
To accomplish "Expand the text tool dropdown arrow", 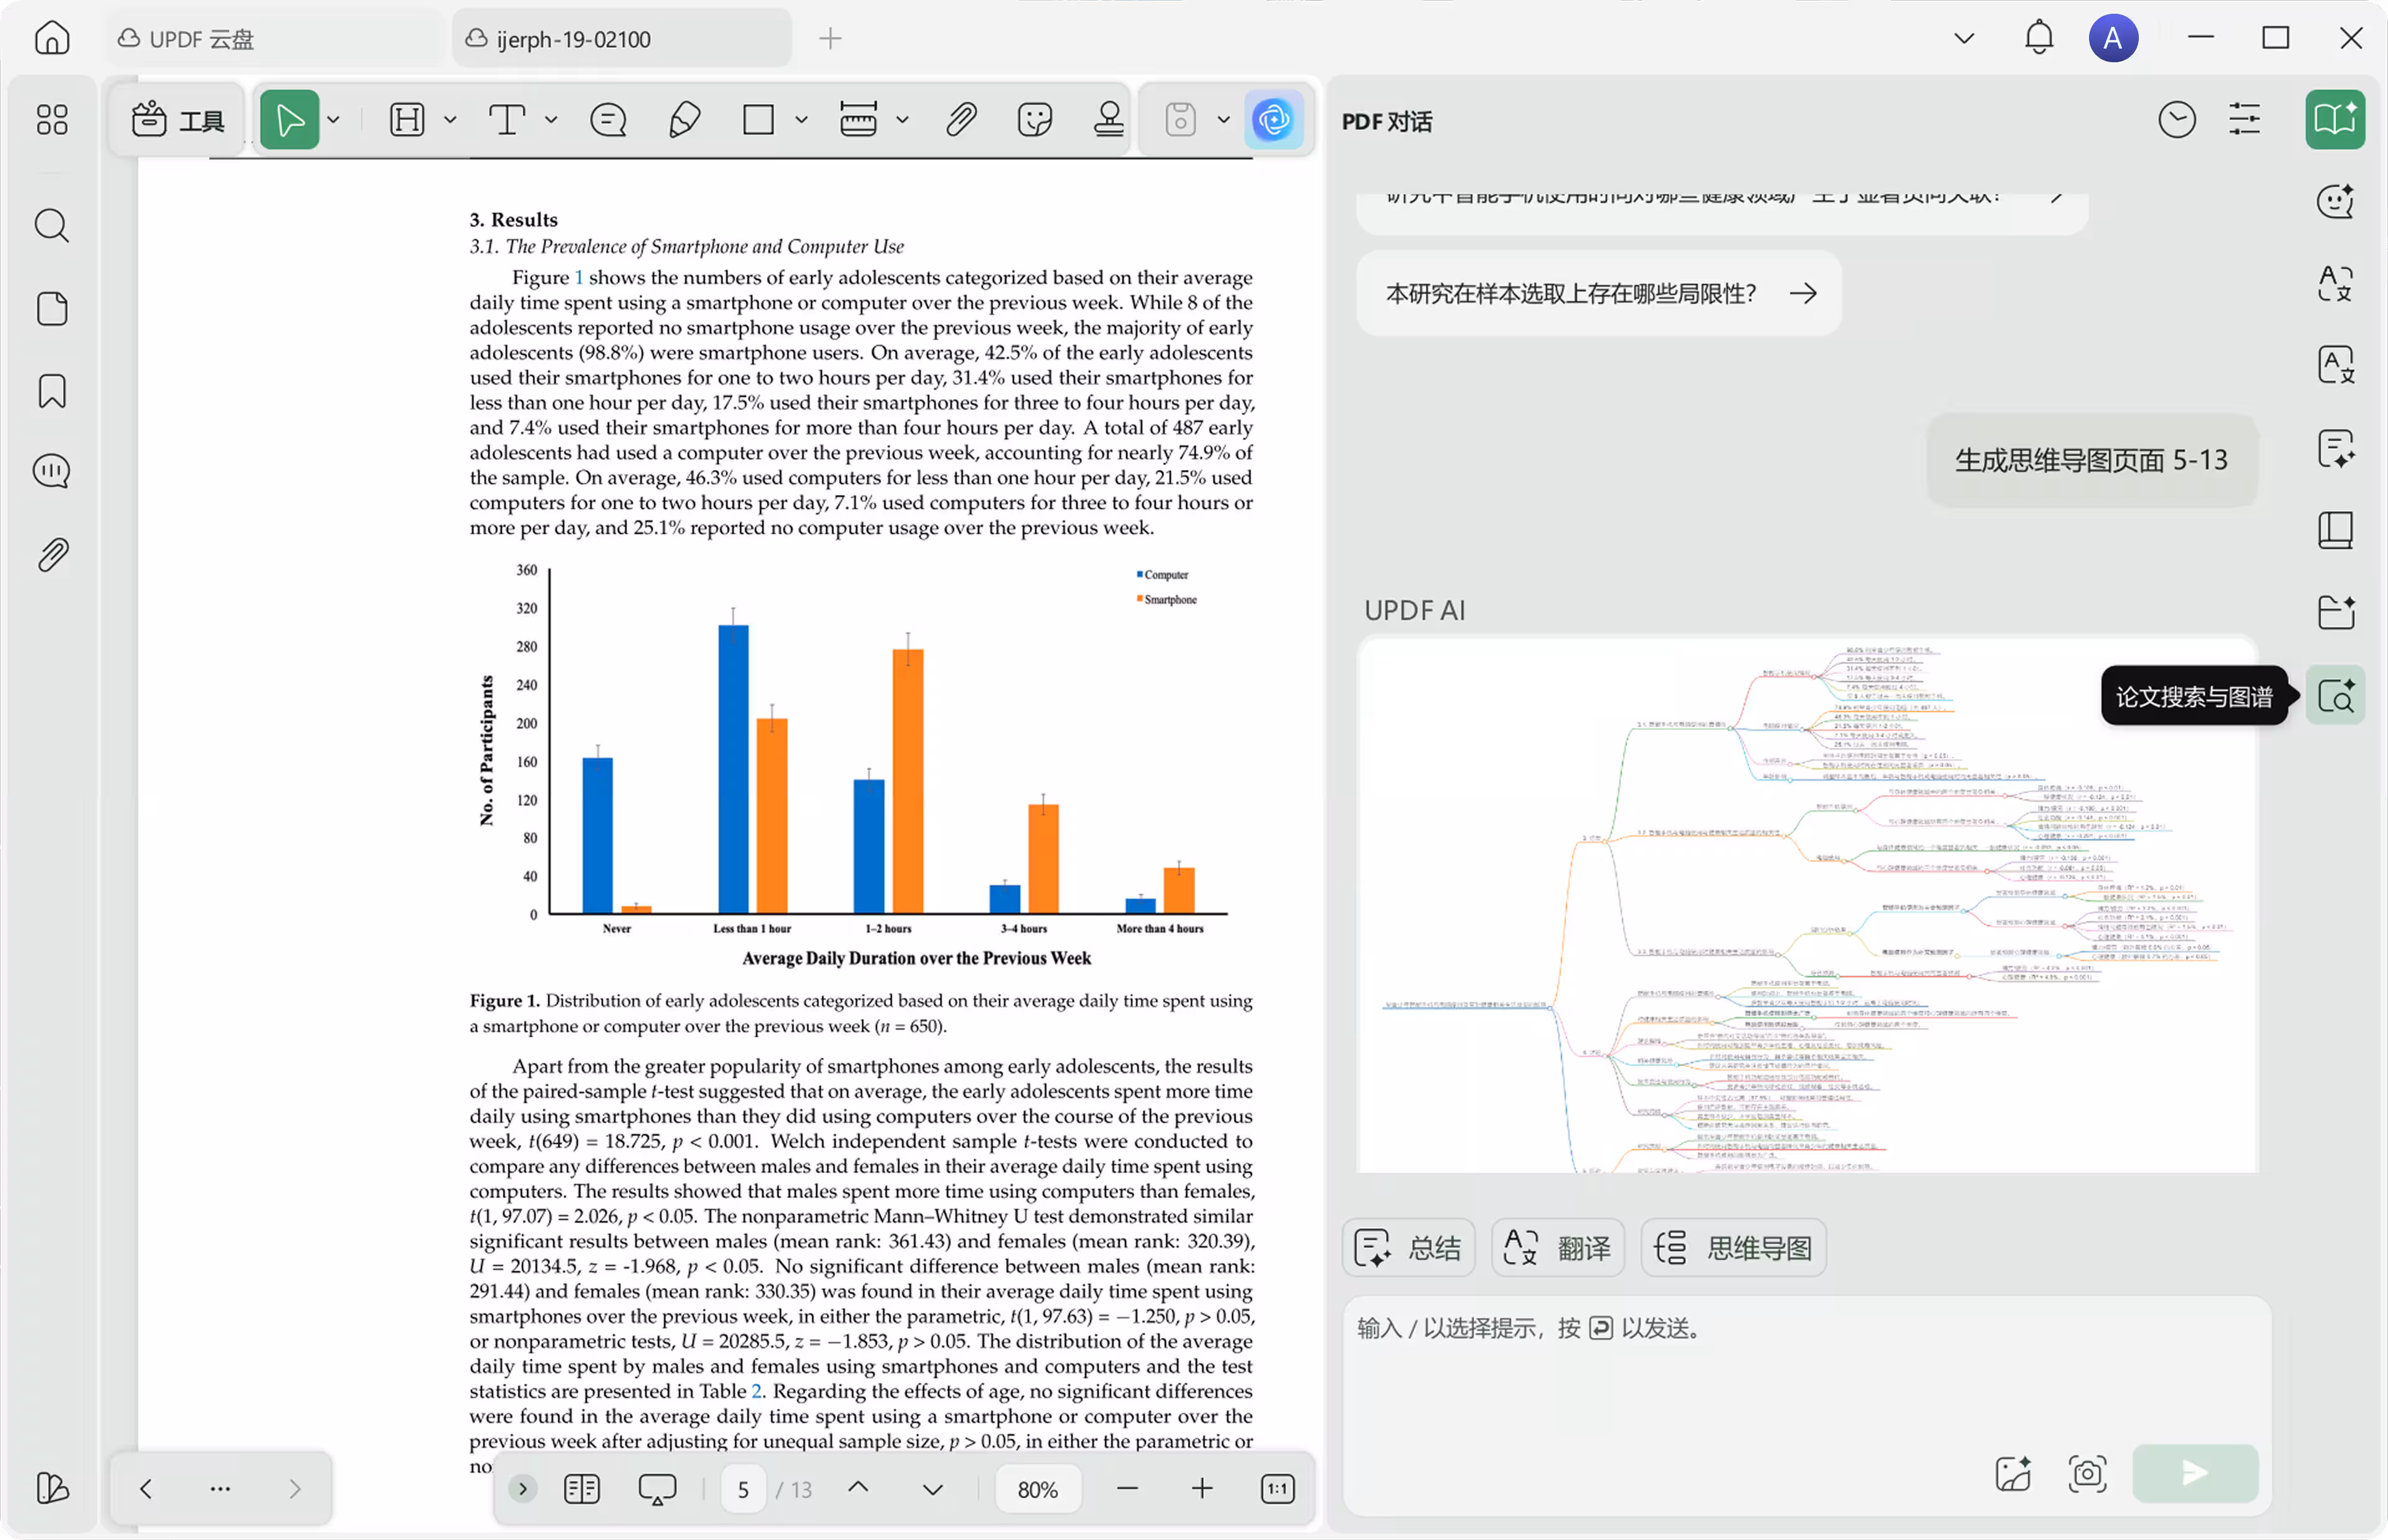I will [x=551, y=120].
